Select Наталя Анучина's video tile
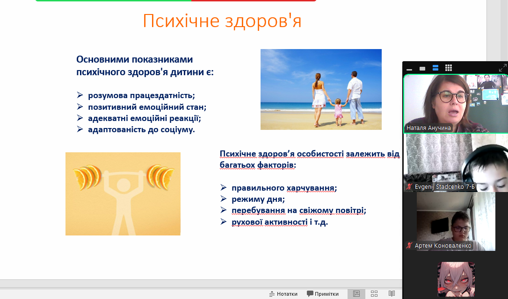The height and width of the screenshot is (299, 508). coord(456,104)
